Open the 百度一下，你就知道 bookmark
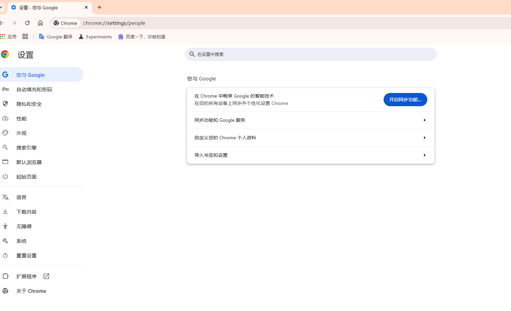The width and height of the screenshot is (511, 311). point(142,37)
